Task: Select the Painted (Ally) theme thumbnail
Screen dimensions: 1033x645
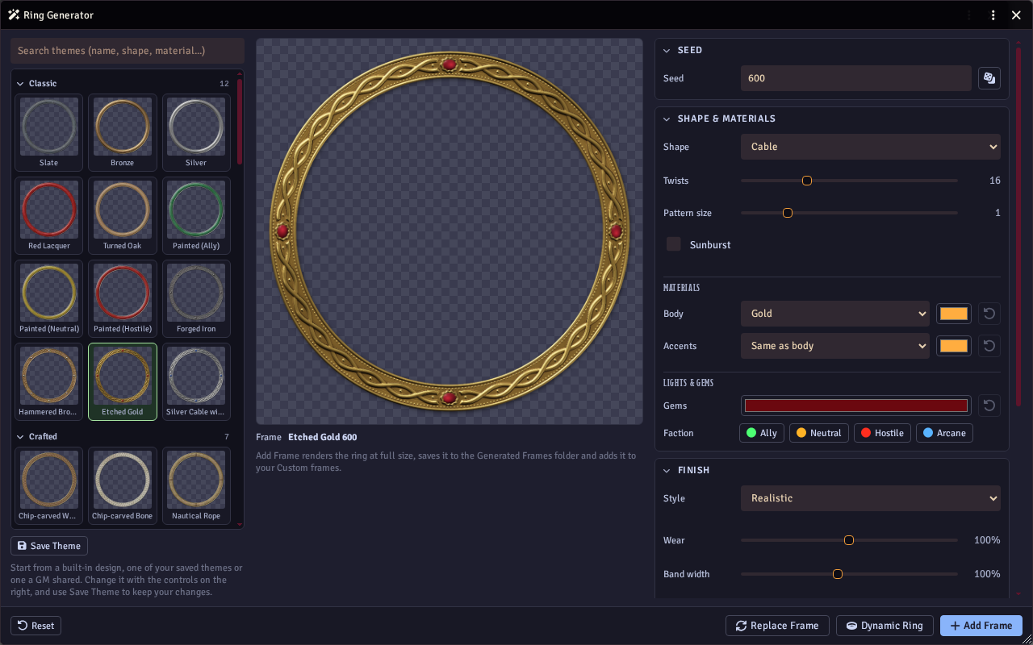Action: pos(196,215)
